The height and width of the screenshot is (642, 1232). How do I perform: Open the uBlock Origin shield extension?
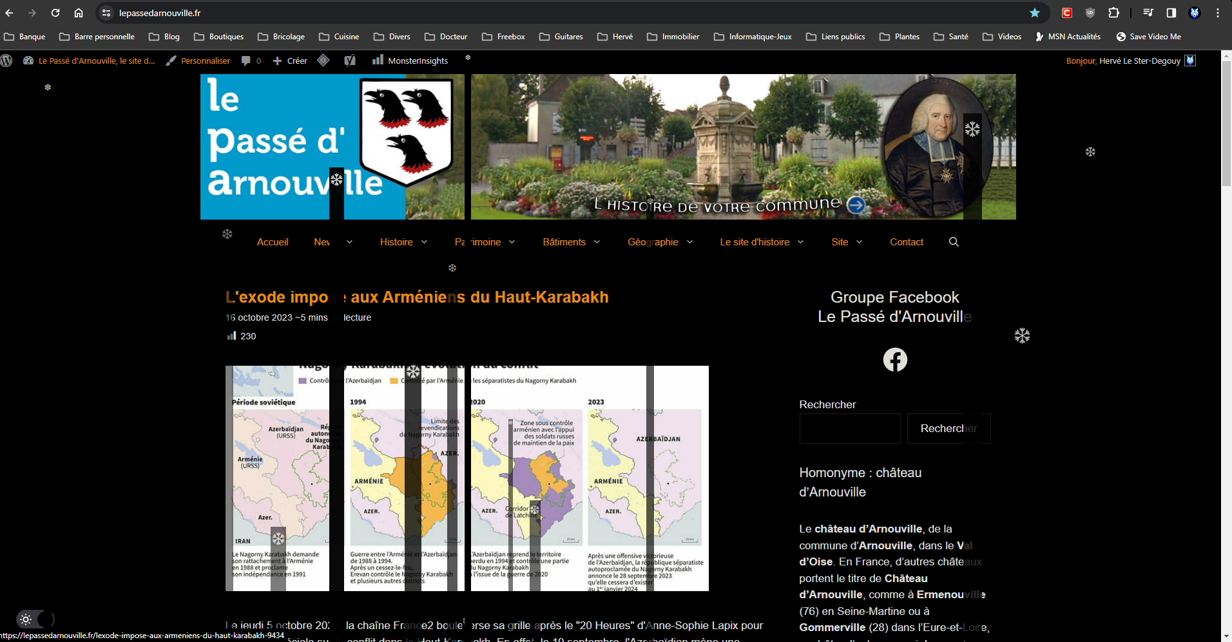tap(1090, 13)
